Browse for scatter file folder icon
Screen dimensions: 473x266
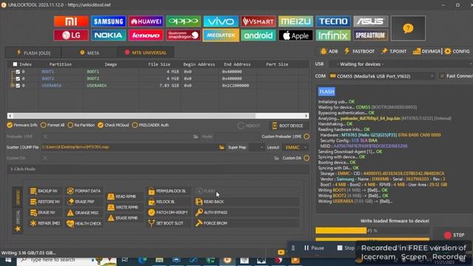(222, 147)
